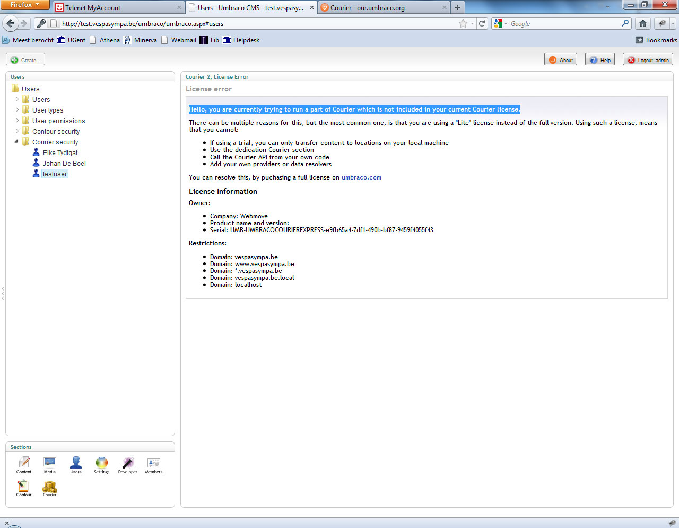The width and height of the screenshot is (679, 528).
Task: Click the Help button
Action: [600, 59]
